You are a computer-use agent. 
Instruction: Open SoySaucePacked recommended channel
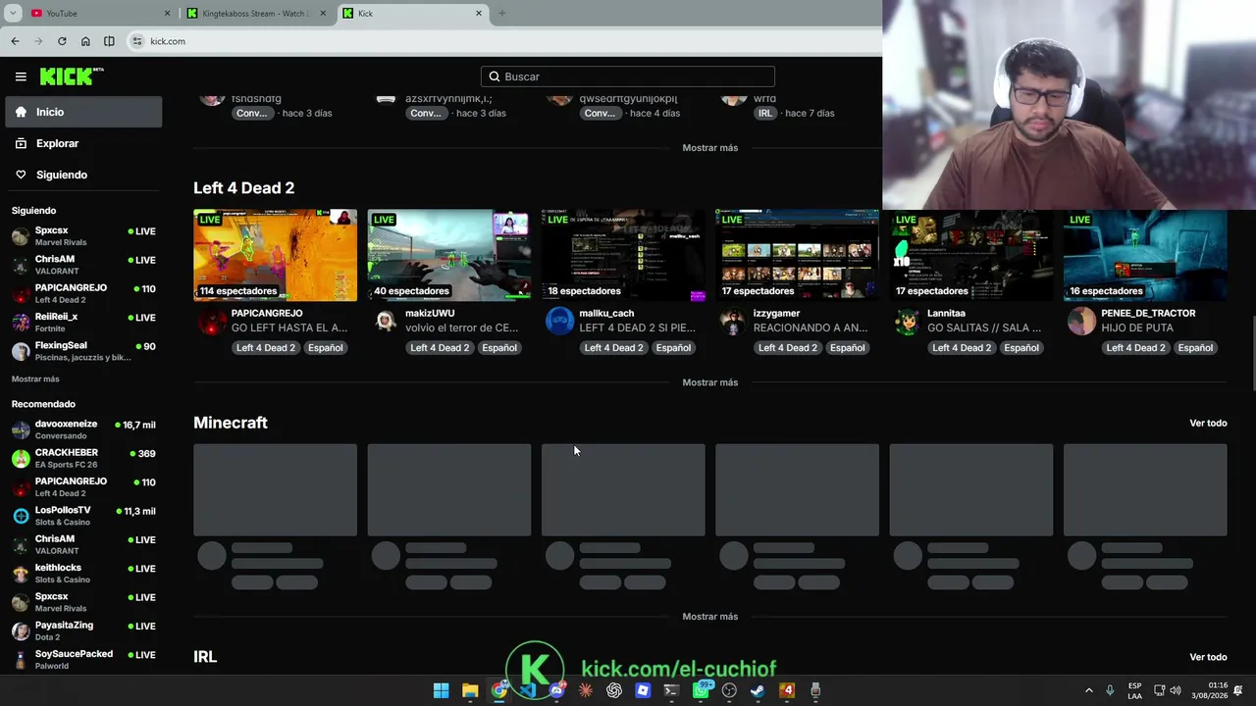(x=83, y=659)
